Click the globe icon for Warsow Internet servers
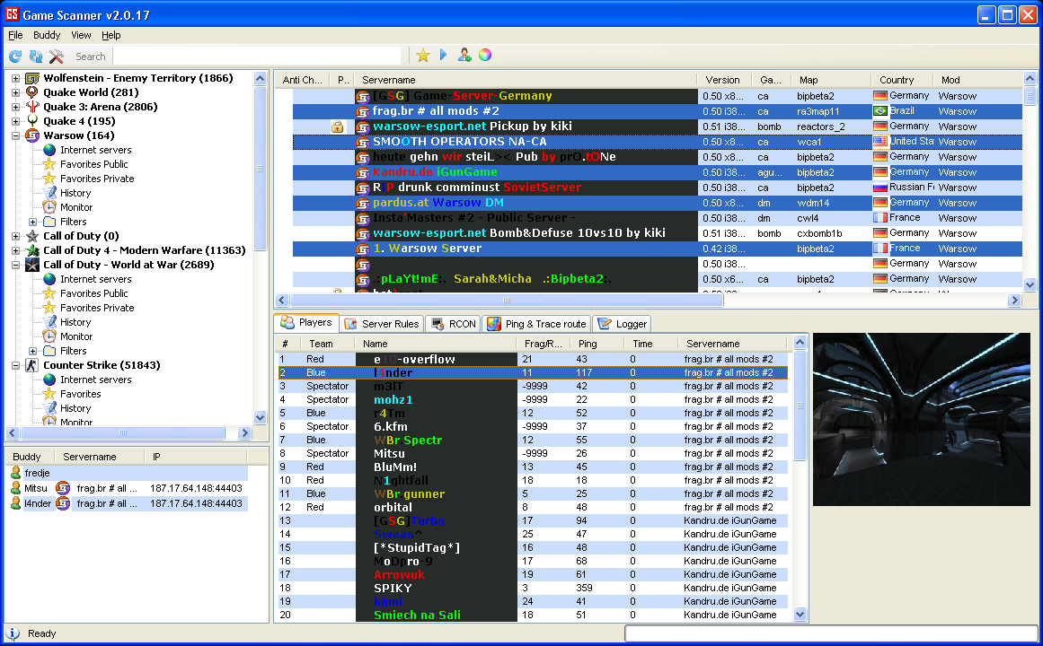1043x646 pixels. [x=49, y=150]
